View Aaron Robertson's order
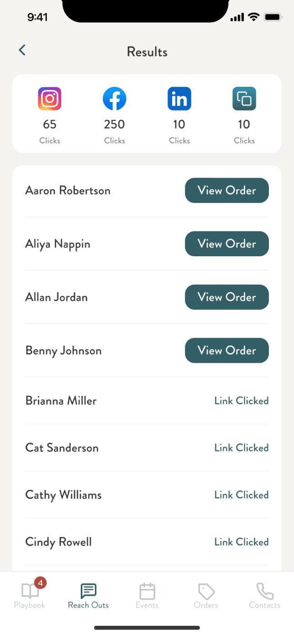Image resolution: width=294 pixels, height=635 pixels. click(226, 190)
